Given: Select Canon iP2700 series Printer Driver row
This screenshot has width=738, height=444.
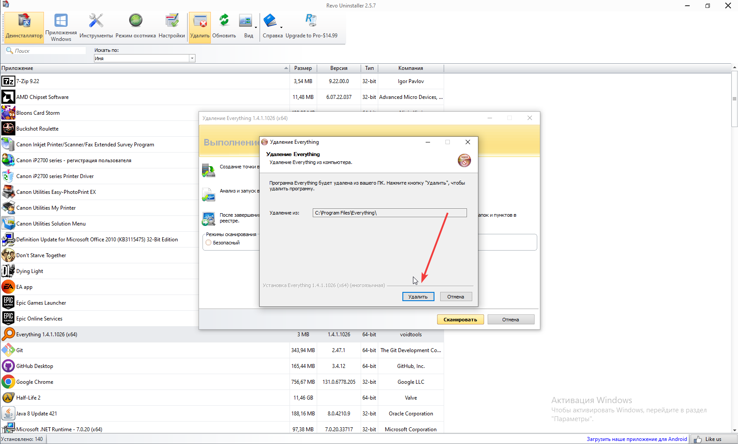Looking at the screenshot, I should 99,176.
